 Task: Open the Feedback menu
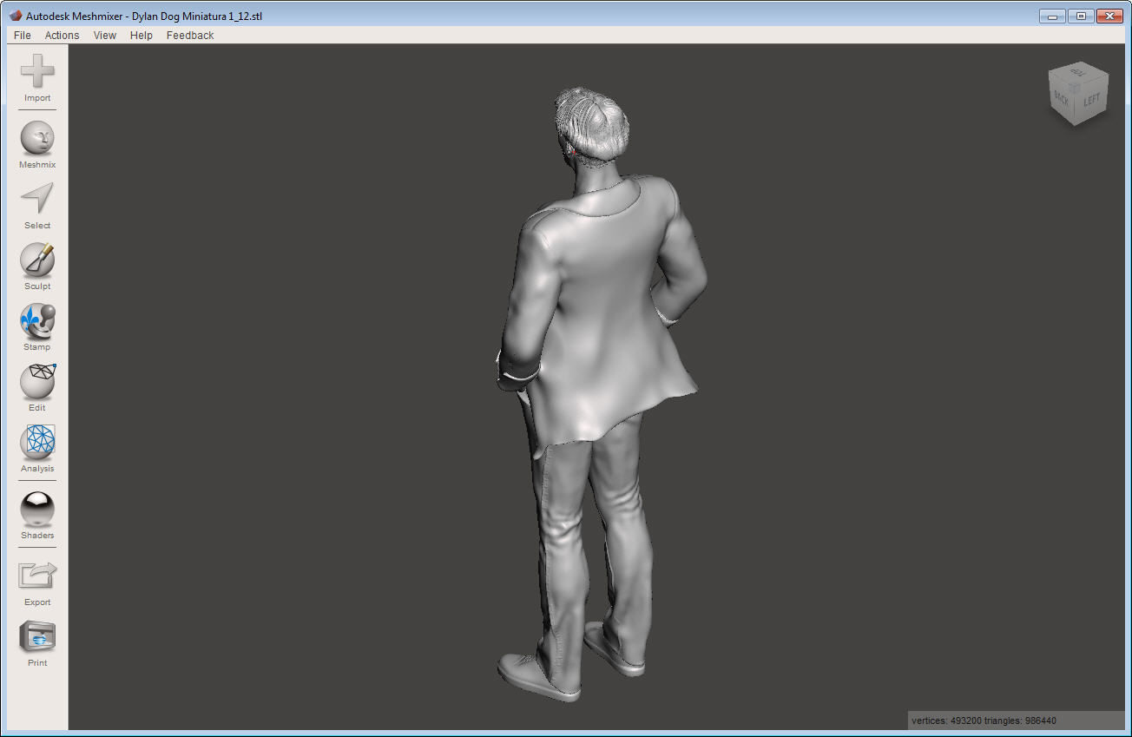(x=190, y=36)
